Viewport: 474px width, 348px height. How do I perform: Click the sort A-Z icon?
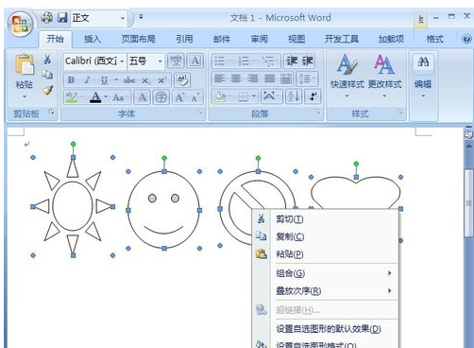click(294, 96)
